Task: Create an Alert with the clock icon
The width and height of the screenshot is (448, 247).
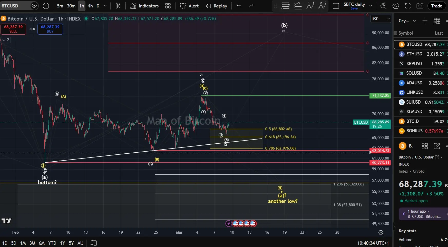Action: (x=189, y=6)
